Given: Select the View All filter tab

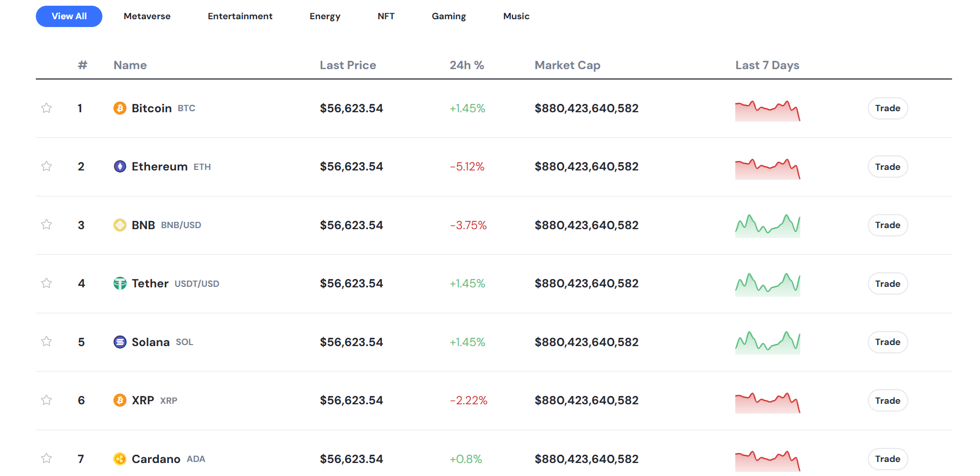Looking at the screenshot, I should 69,16.
